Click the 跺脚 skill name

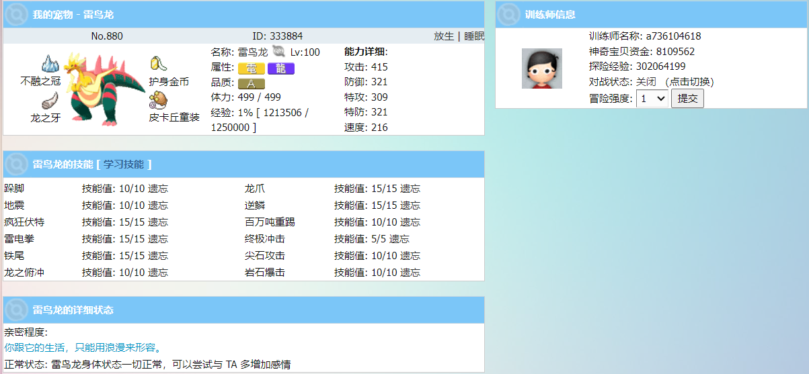[14, 189]
